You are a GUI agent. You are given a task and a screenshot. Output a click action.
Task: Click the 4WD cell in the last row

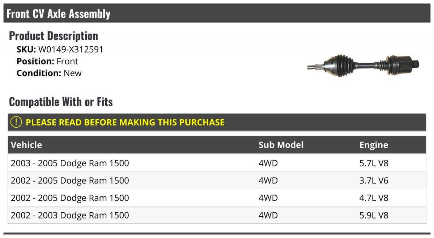pyautogui.click(x=268, y=215)
